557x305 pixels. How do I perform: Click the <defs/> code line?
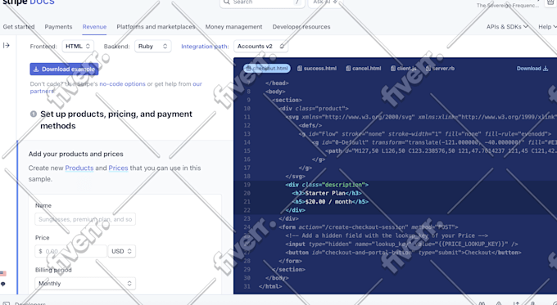click(x=310, y=126)
